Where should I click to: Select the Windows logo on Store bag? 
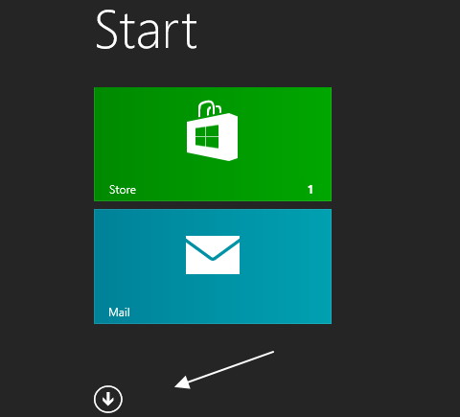207,136
